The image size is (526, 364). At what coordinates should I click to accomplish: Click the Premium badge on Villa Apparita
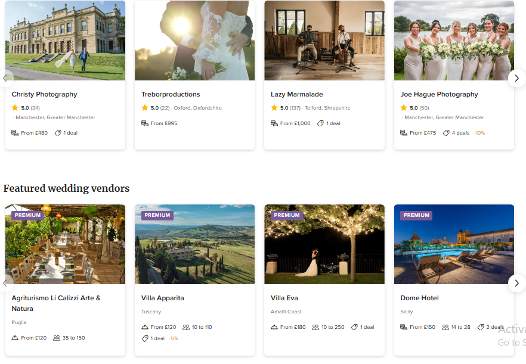tap(157, 215)
